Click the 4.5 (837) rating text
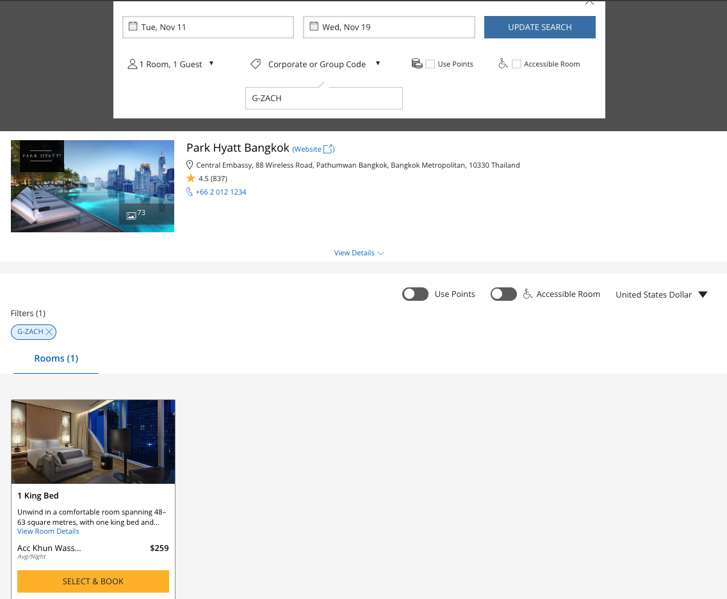The width and height of the screenshot is (727, 599). (x=213, y=179)
